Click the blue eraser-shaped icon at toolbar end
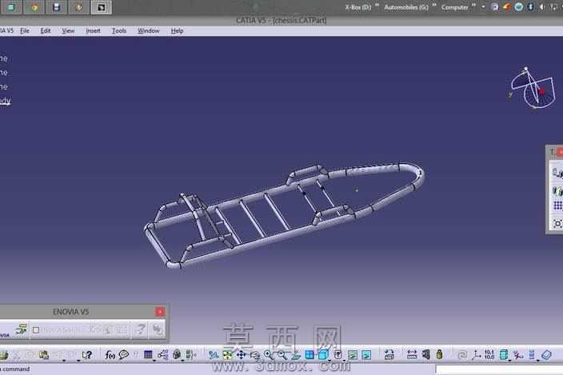 pos(546,355)
